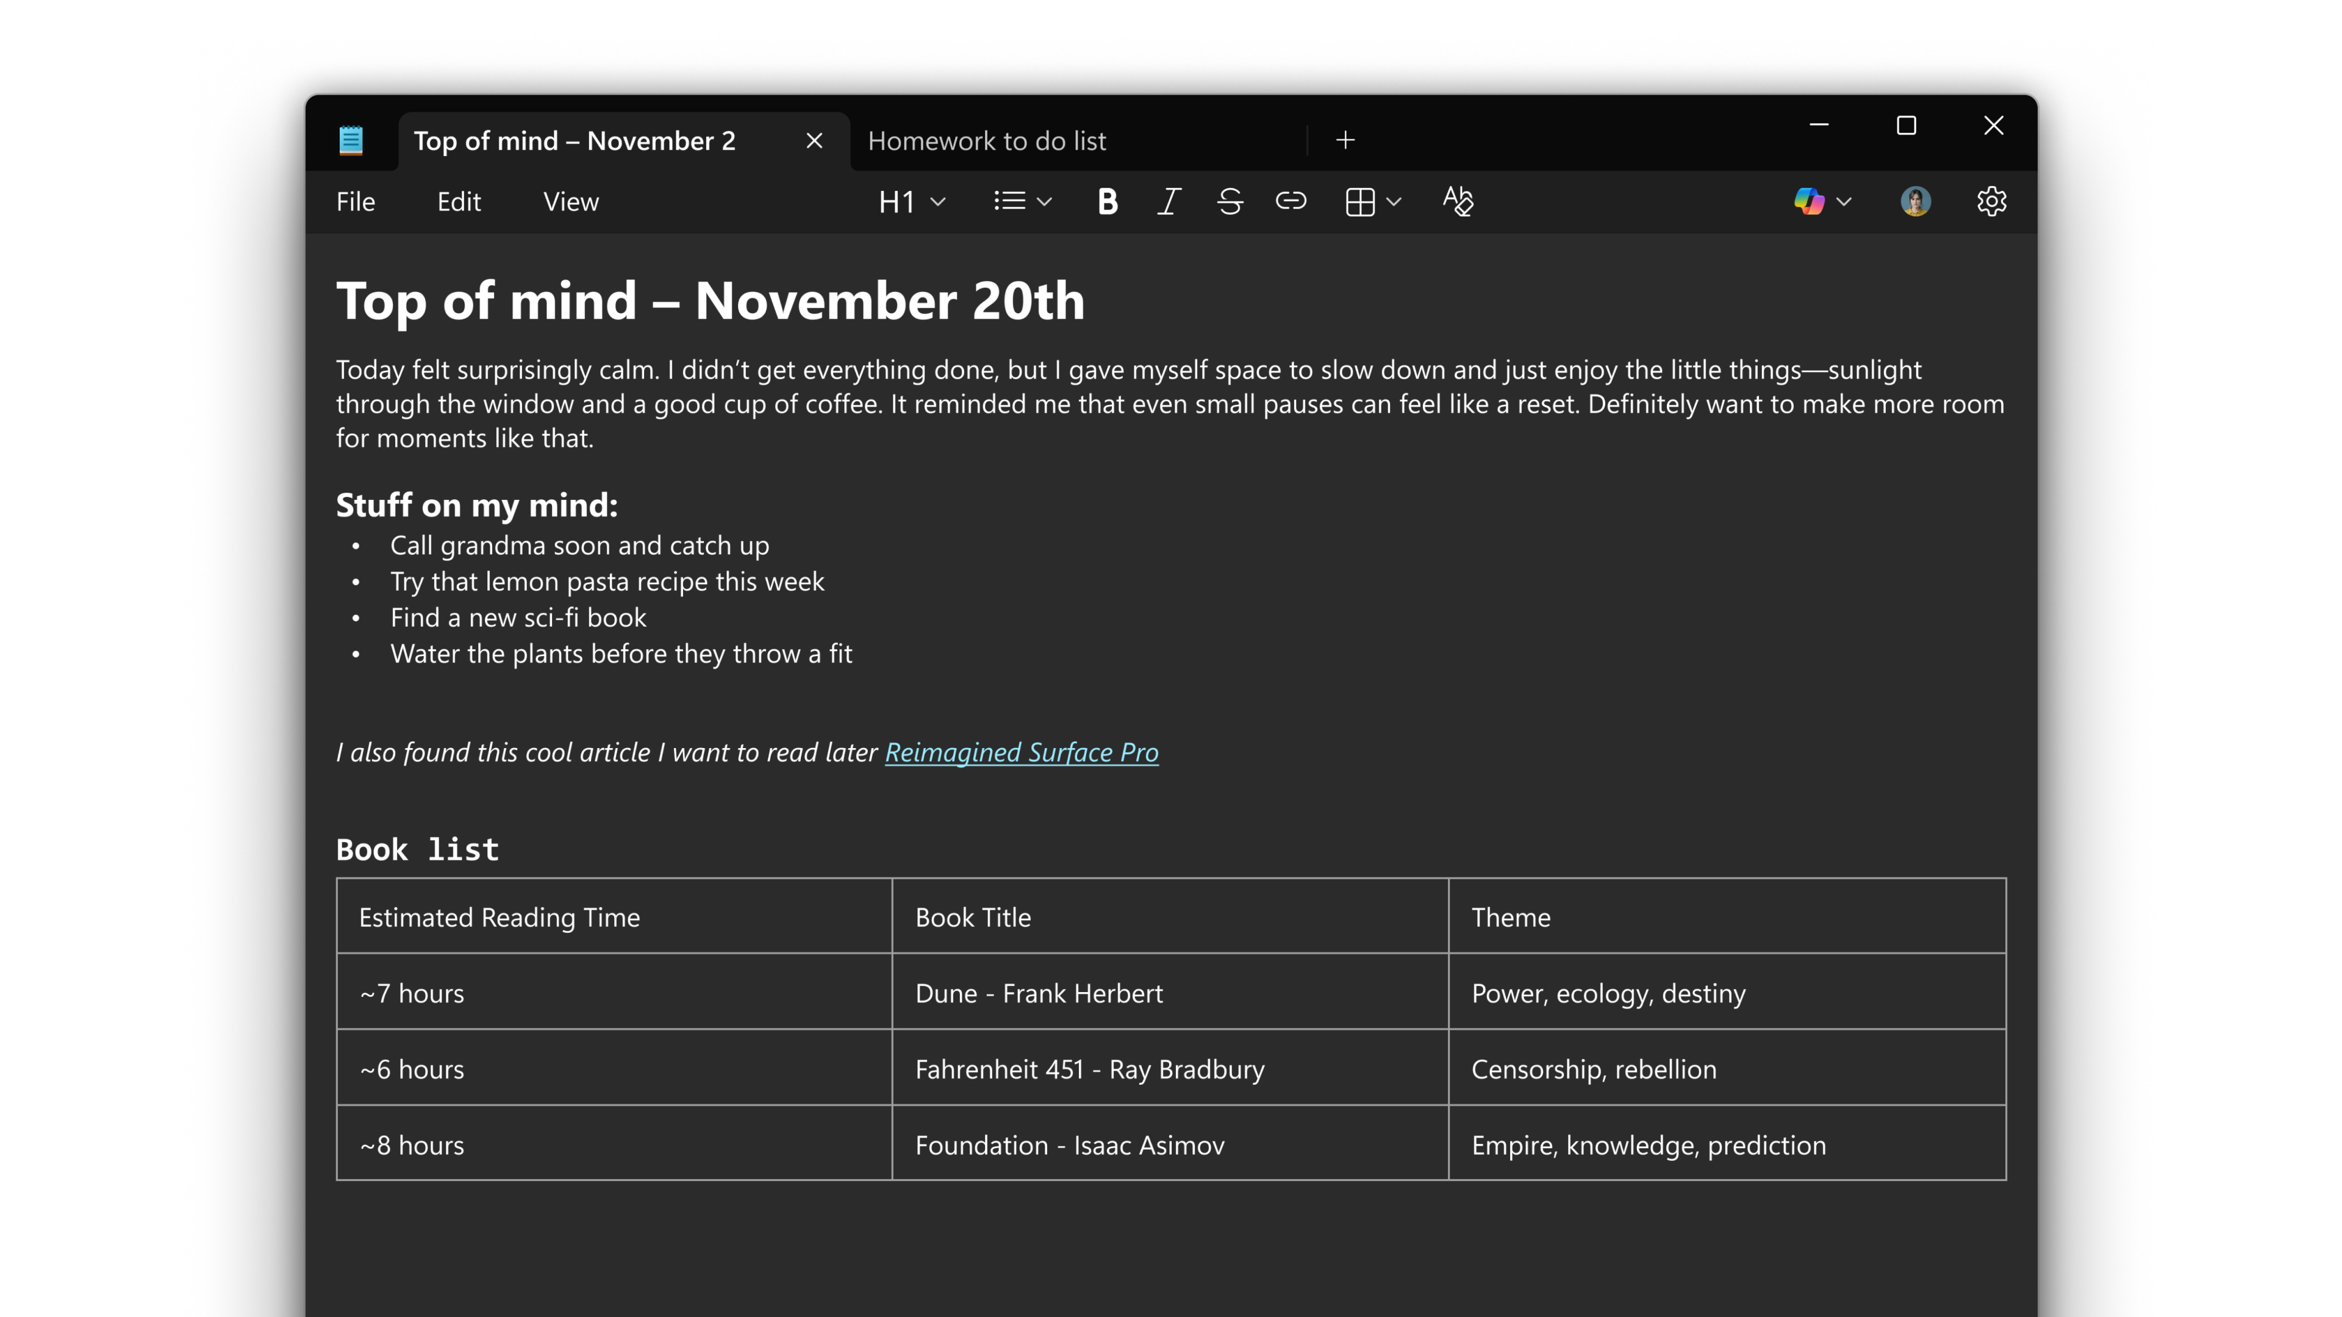Expand the table options dropdown chevron
The height and width of the screenshot is (1317, 2342).
pos(1395,201)
